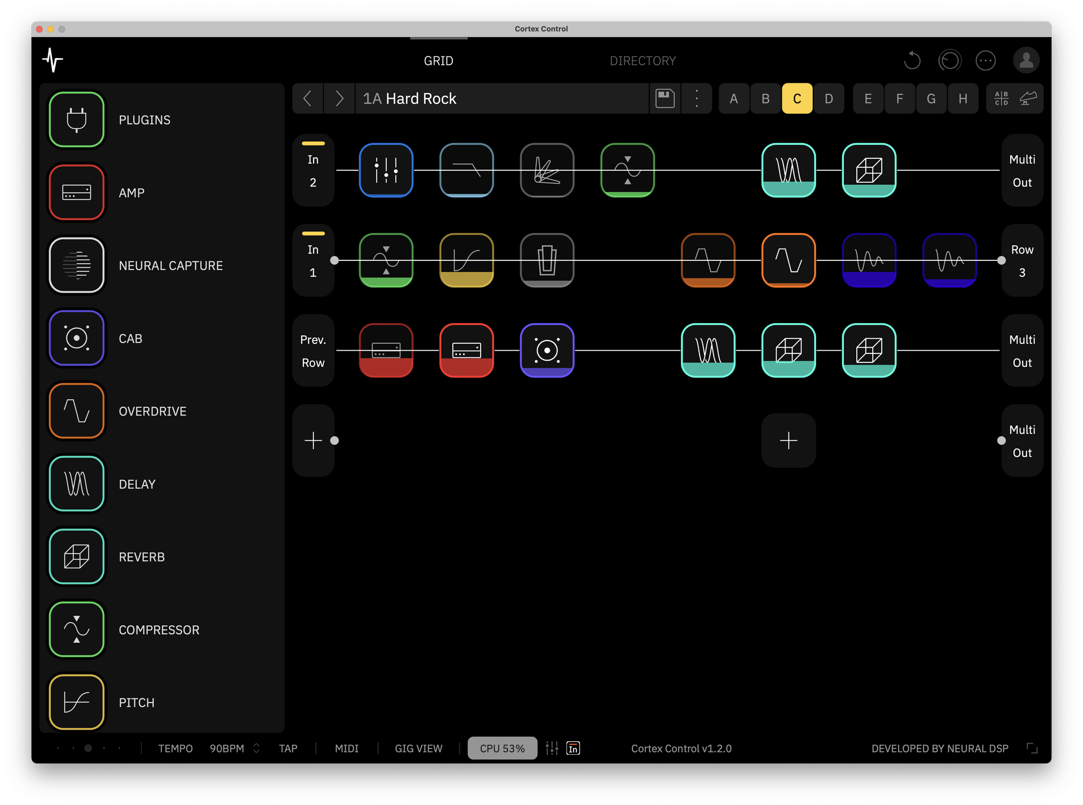Select the bright red amp block in Prev. Row
The image size is (1083, 805).
pos(466,351)
